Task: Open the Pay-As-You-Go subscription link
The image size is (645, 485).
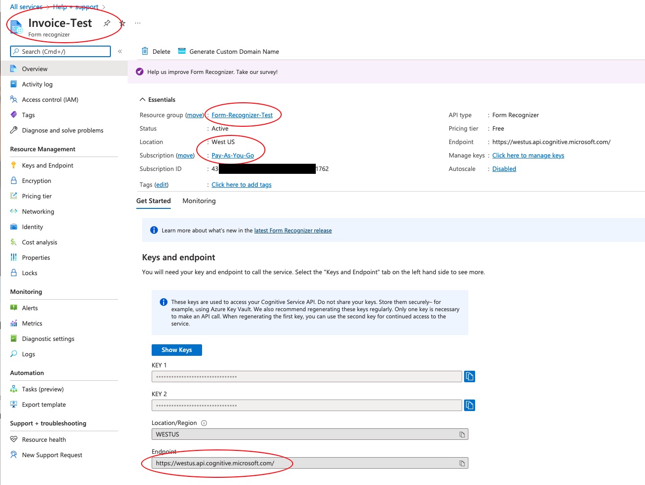Action: pyautogui.click(x=233, y=156)
